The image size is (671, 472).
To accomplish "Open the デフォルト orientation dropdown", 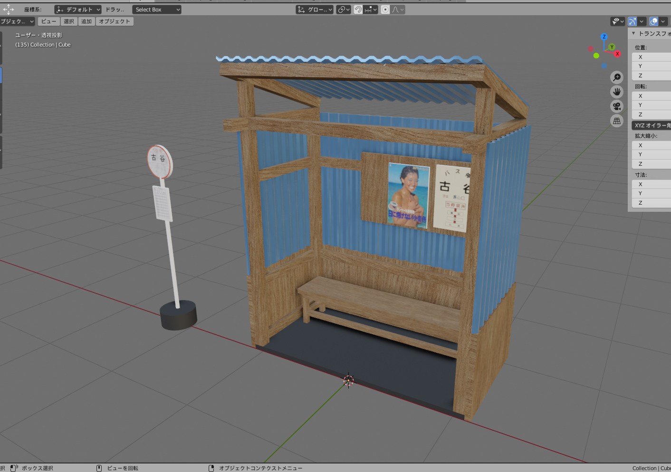I will [x=78, y=9].
